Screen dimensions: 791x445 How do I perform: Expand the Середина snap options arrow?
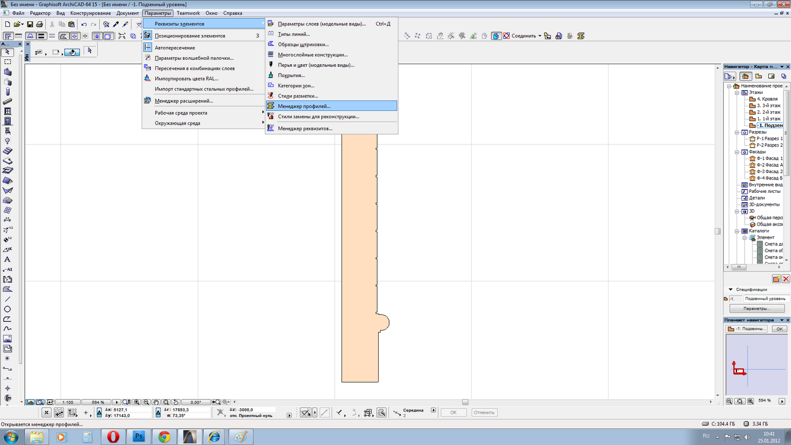click(434, 410)
